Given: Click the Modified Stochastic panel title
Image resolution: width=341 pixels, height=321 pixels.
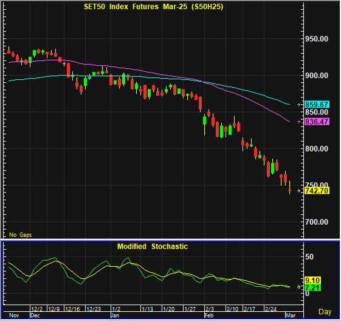Looking at the screenshot, I should 153,247.
